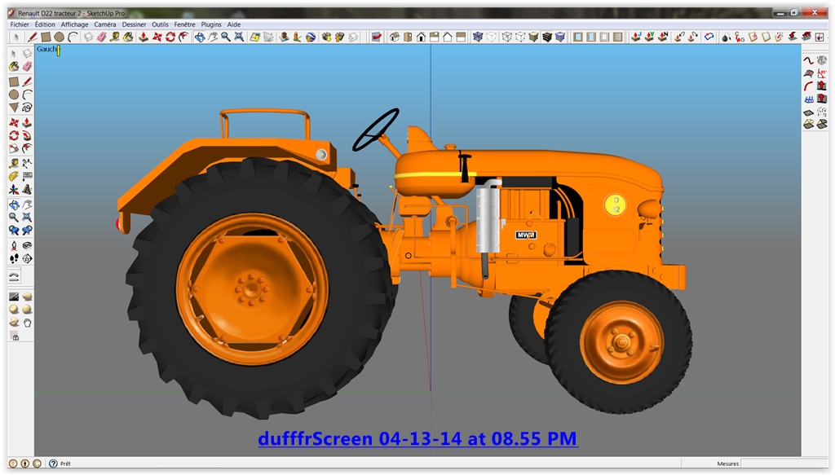Select the Offset tool in top toolbar
Screen dimensions: 835x475
[x=183, y=37]
